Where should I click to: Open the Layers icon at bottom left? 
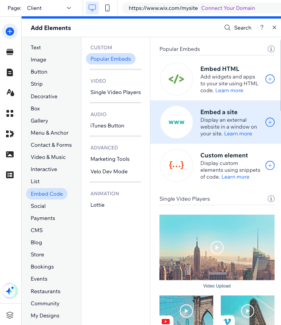pos(10,315)
